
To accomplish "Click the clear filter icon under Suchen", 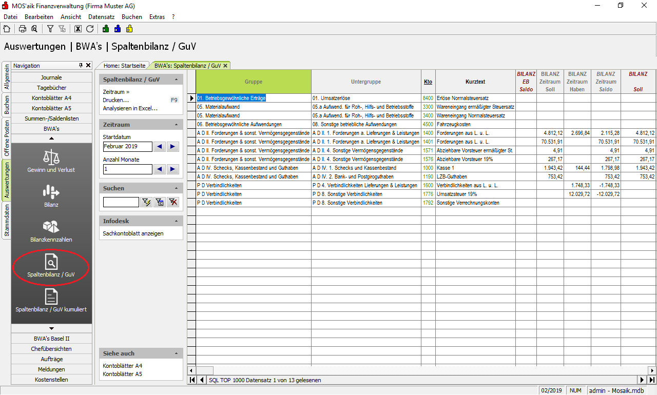I will (173, 202).
